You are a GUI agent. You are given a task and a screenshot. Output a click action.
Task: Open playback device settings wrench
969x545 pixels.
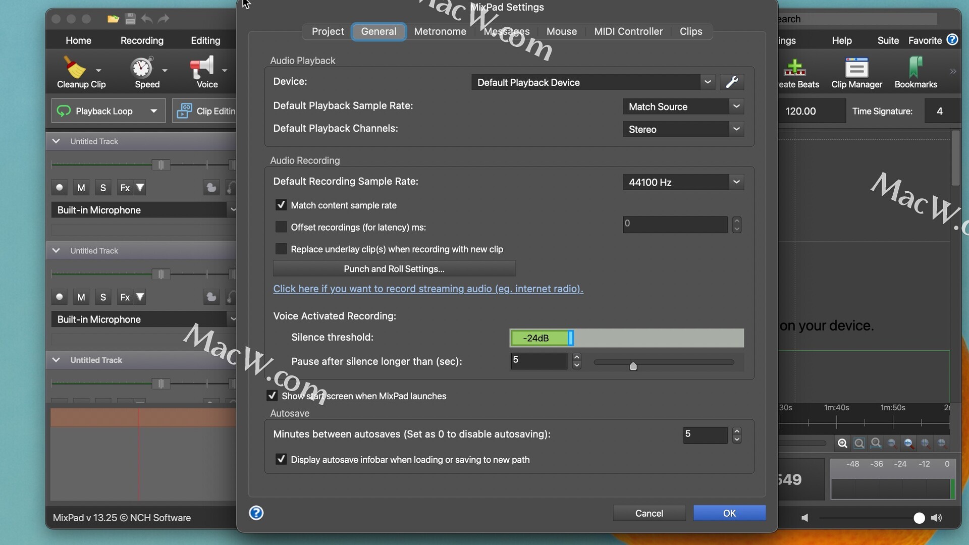[732, 82]
